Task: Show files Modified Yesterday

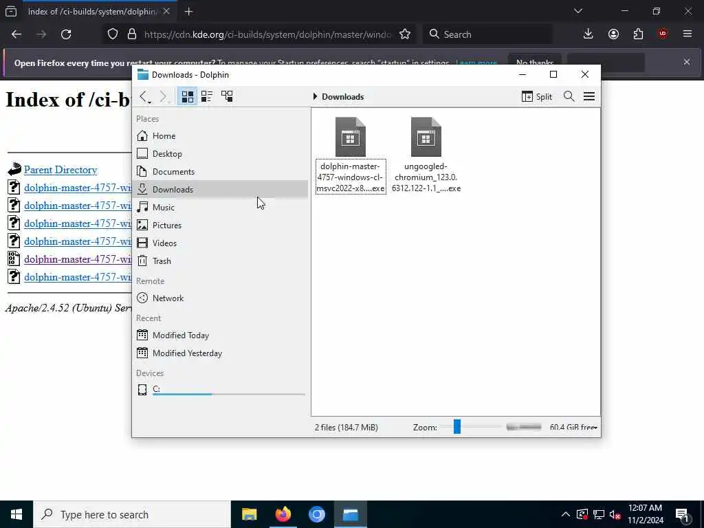Action: pyautogui.click(x=220, y=353)
